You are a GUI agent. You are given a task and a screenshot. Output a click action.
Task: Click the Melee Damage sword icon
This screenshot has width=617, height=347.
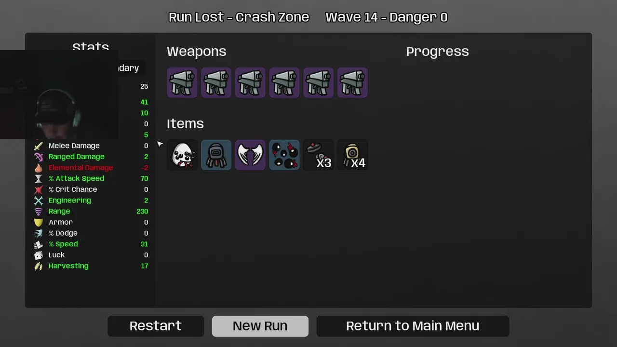39,146
